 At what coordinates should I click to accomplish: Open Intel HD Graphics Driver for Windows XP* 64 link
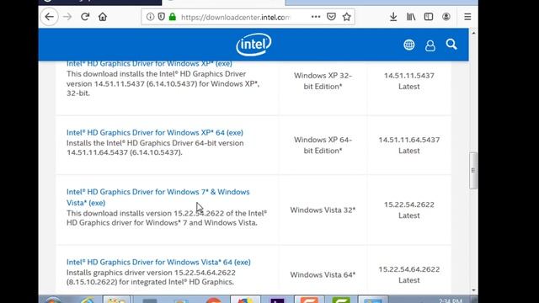(x=155, y=133)
